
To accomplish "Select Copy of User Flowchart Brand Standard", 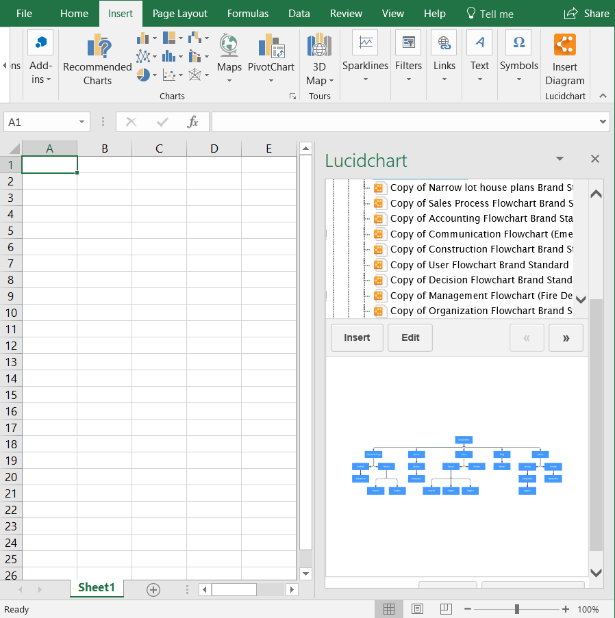I will 472,265.
